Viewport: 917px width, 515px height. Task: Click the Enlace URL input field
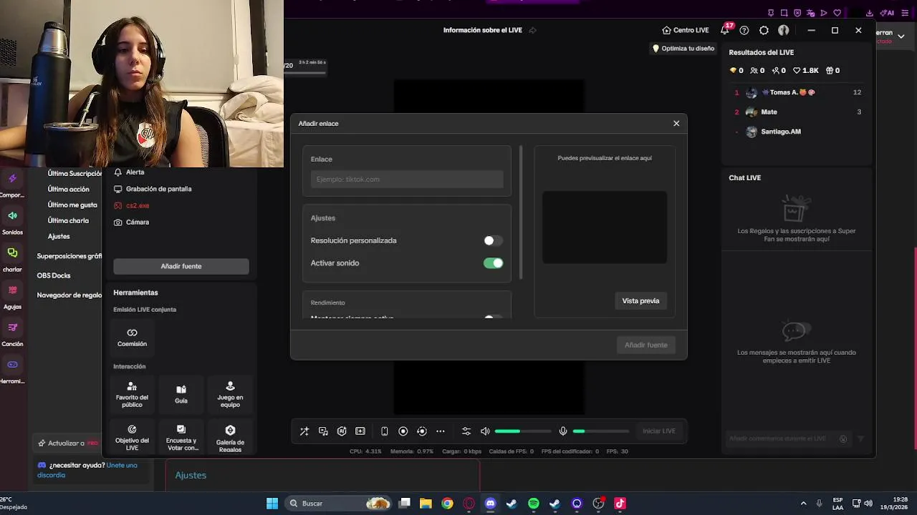pos(407,179)
